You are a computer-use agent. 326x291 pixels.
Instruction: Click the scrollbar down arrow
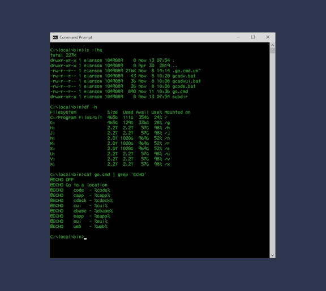272,255
